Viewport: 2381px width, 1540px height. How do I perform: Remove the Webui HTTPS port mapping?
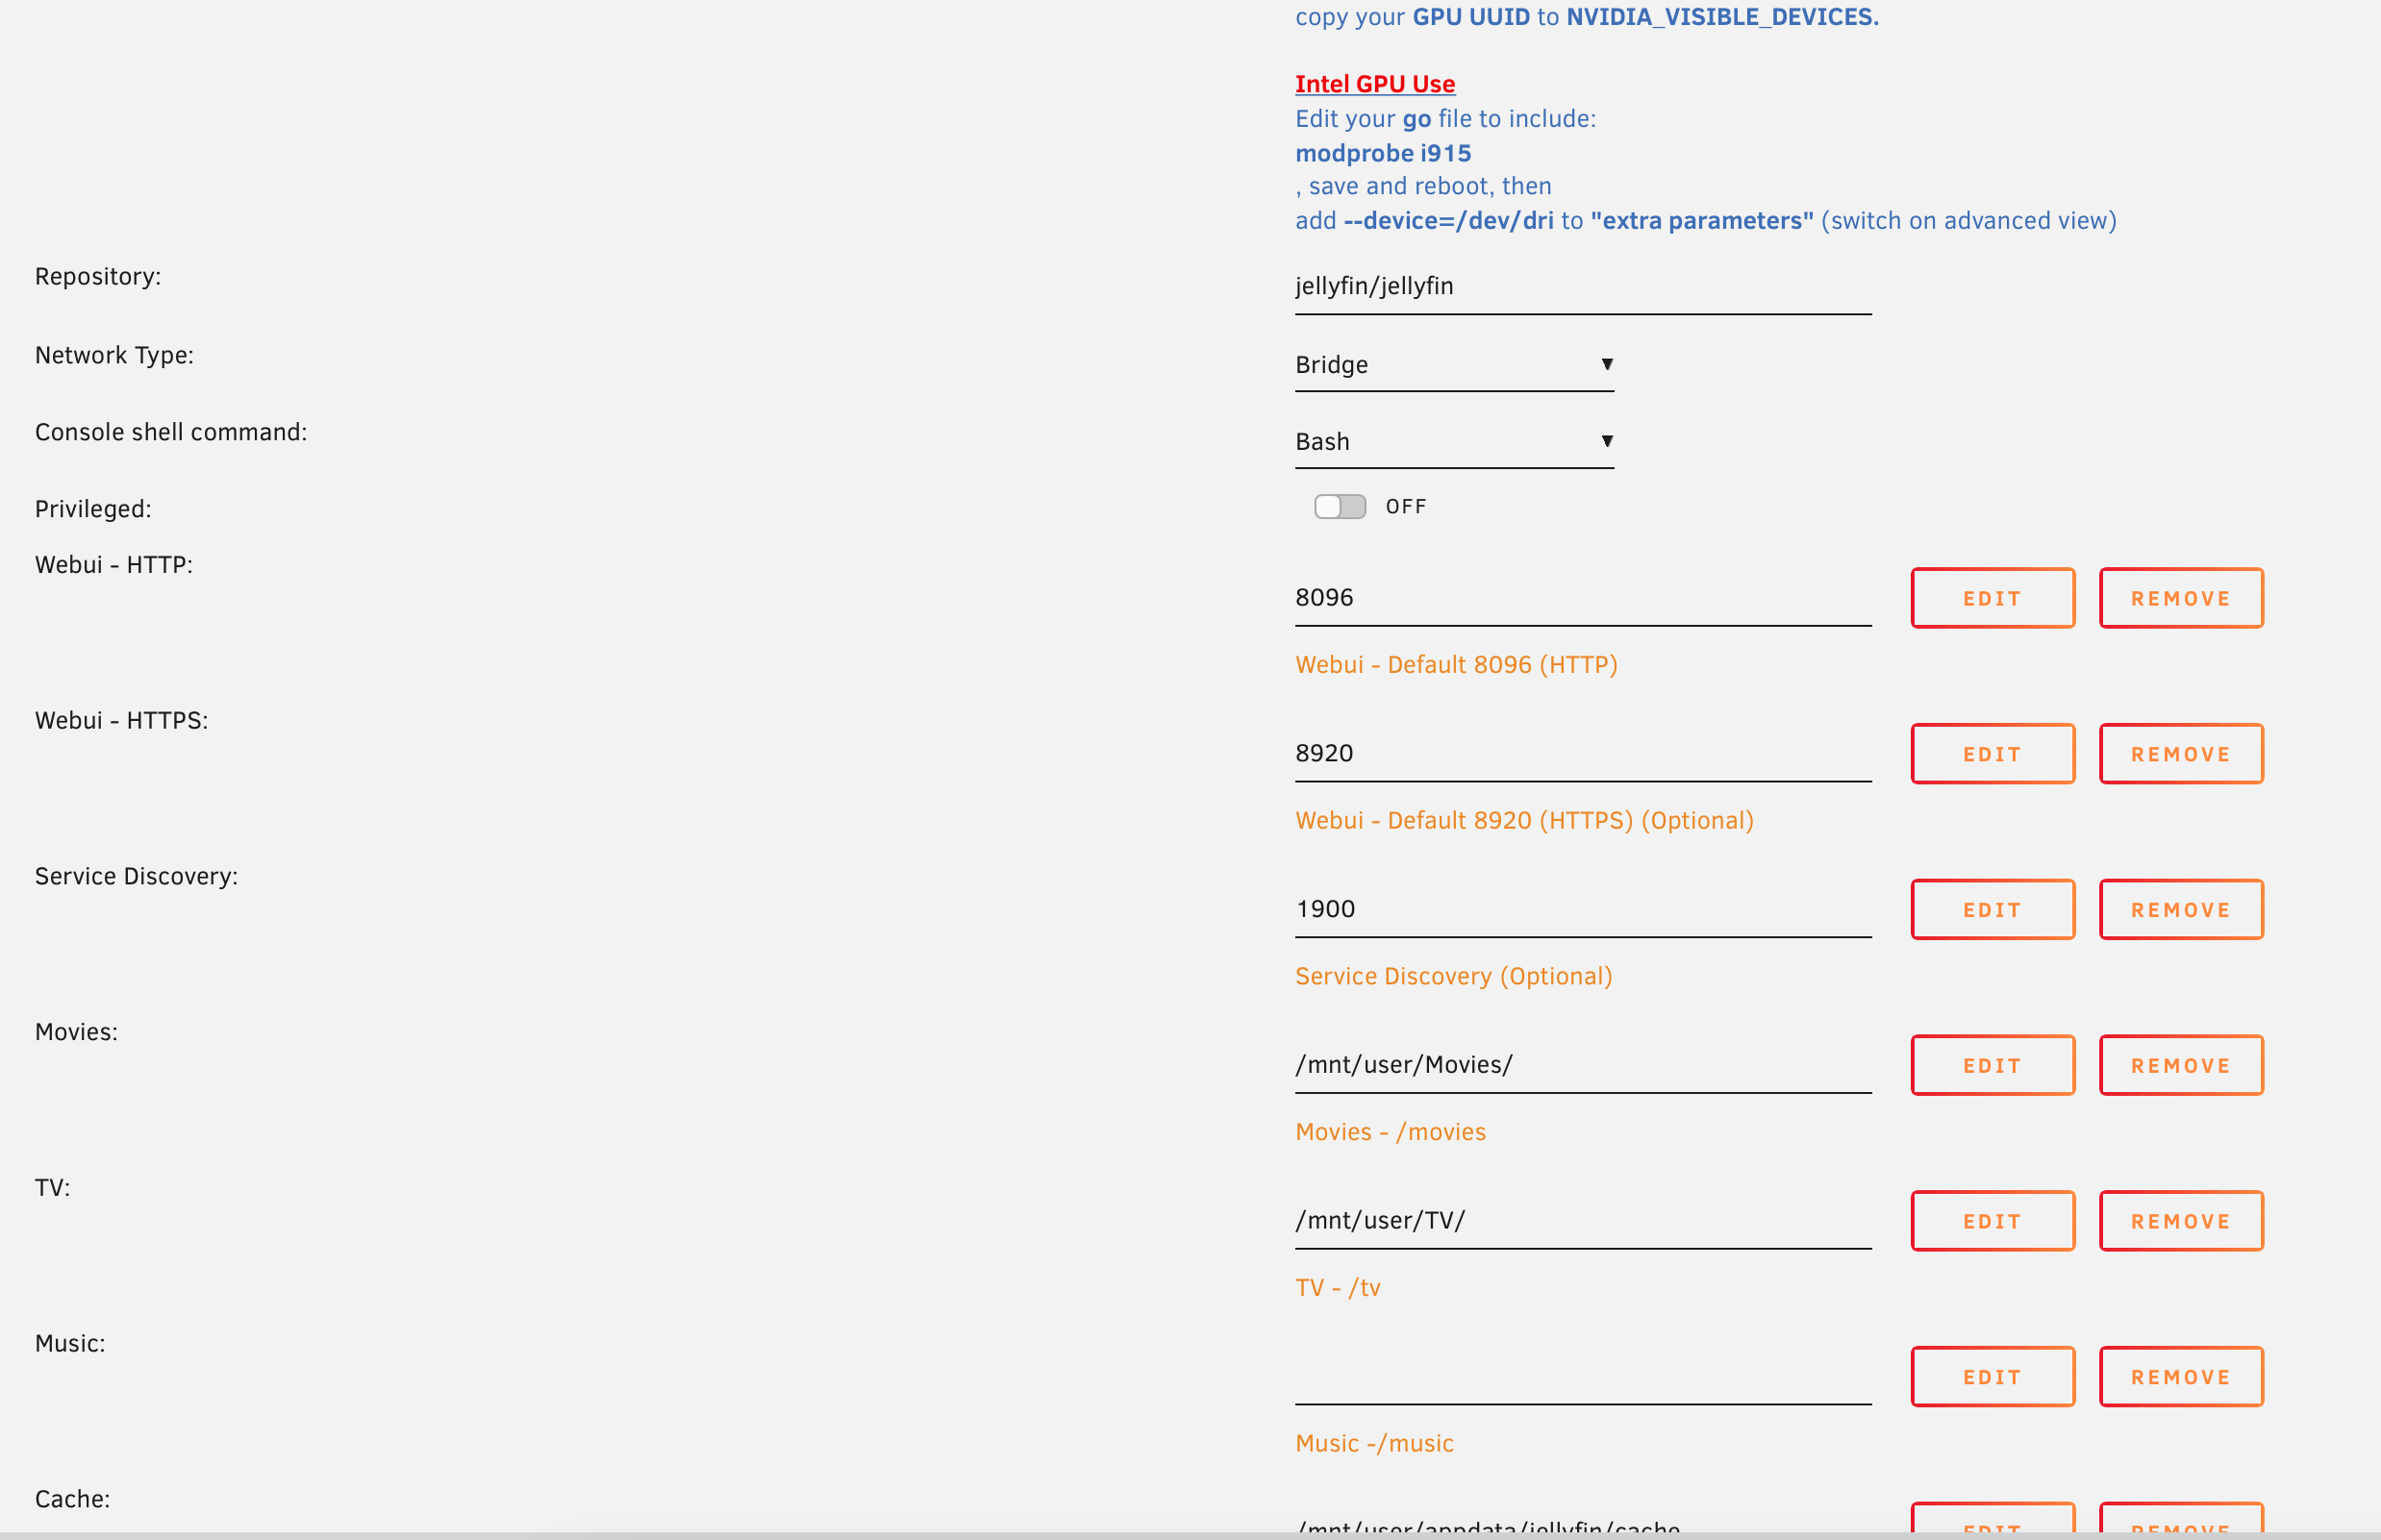2181,753
